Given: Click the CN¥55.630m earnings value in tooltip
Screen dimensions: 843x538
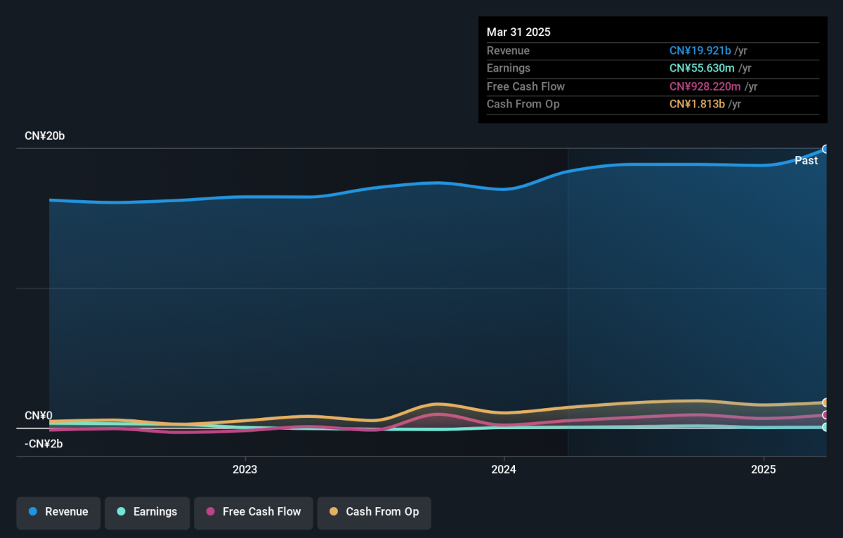Looking at the screenshot, I should (702, 68).
